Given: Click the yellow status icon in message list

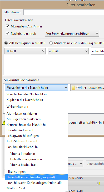Looking at the screenshot, I should coord(99,183).
